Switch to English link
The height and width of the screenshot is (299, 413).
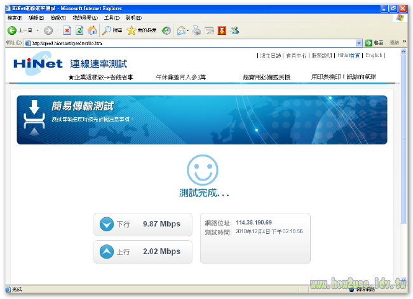click(x=374, y=55)
